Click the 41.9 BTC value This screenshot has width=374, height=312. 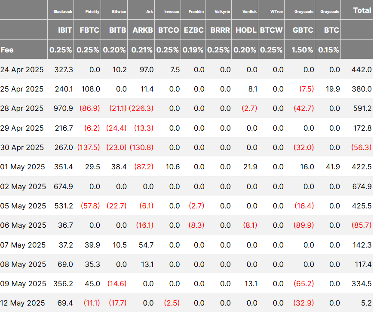tap(333, 167)
